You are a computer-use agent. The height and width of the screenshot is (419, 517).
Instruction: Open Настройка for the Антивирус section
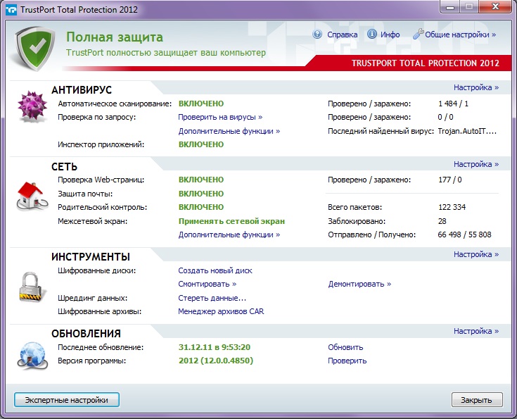click(476, 87)
